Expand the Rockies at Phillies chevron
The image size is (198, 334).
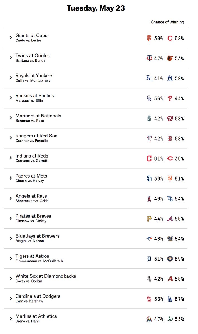[x=11, y=98]
